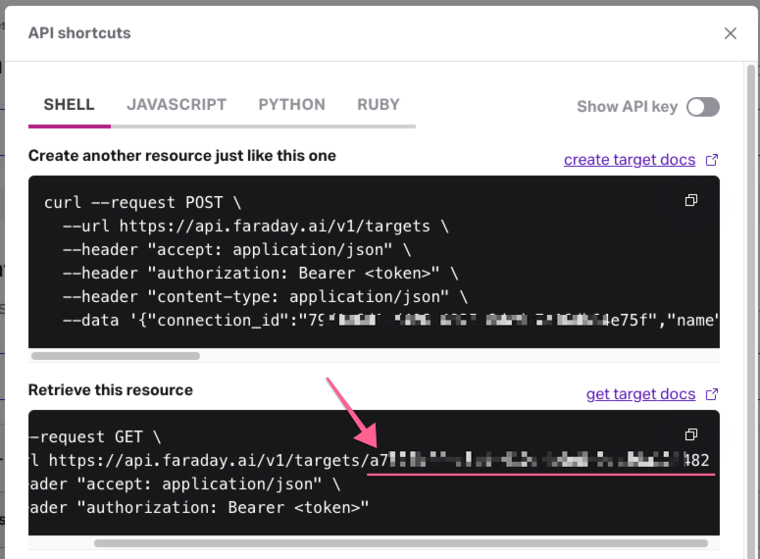Switch to the PYTHON tab
The height and width of the screenshot is (559, 760).
(291, 105)
